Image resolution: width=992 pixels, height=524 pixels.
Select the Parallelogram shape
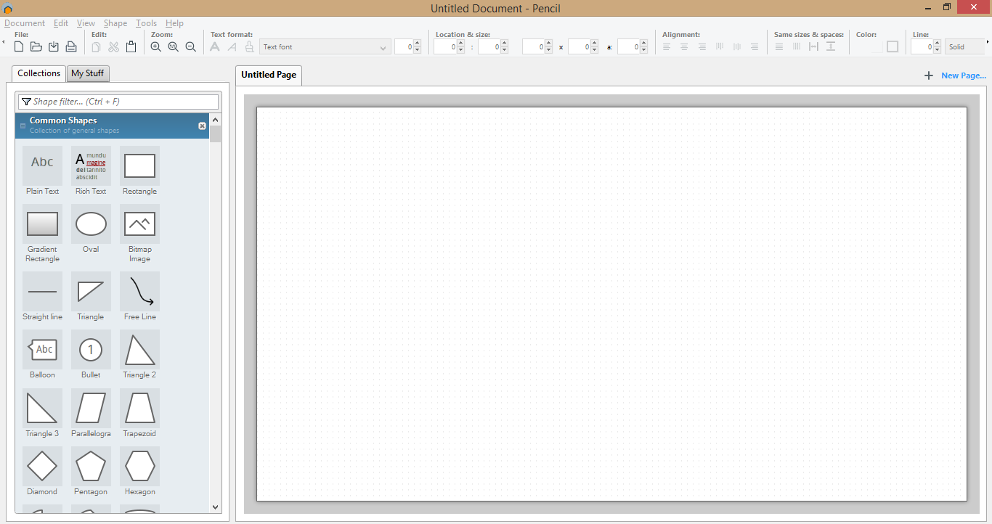coord(91,414)
